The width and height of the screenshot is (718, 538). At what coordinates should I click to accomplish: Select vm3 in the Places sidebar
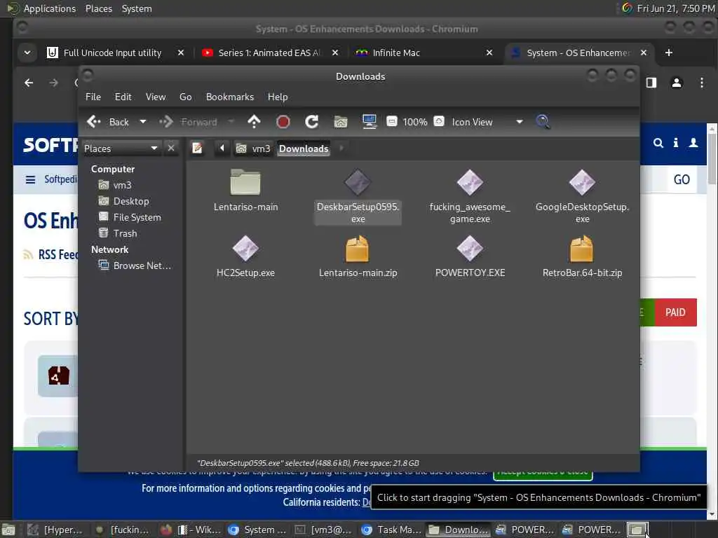pos(116,185)
